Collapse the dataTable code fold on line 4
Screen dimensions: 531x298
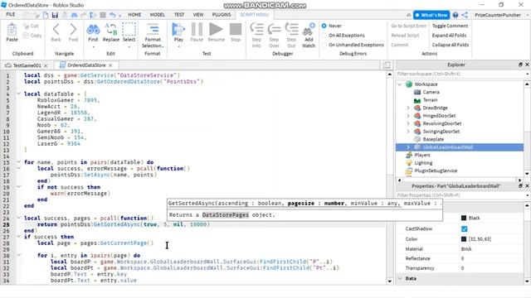click(x=18, y=94)
